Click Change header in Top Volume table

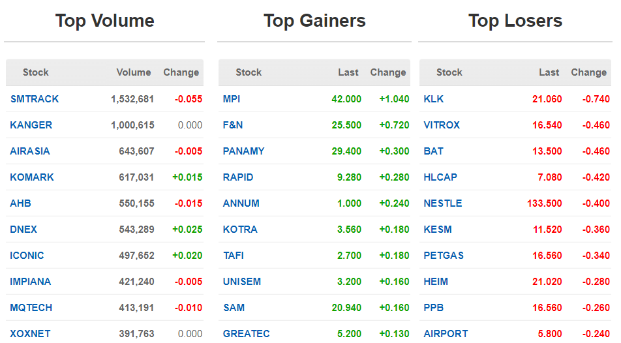[181, 72]
